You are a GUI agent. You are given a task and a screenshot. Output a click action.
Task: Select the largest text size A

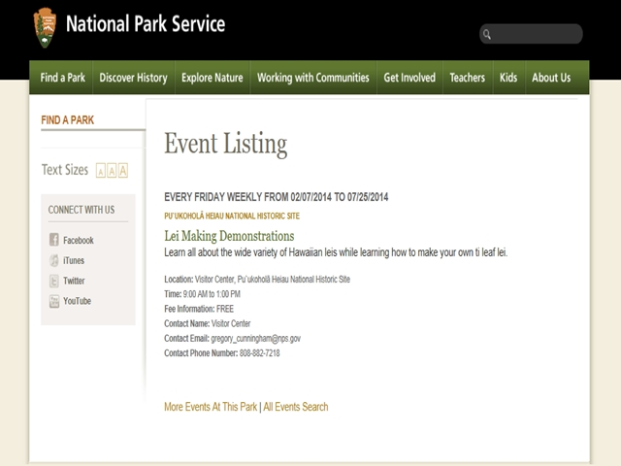point(123,171)
